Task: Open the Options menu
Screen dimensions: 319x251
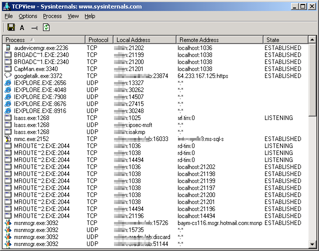Action: (28, 16)
